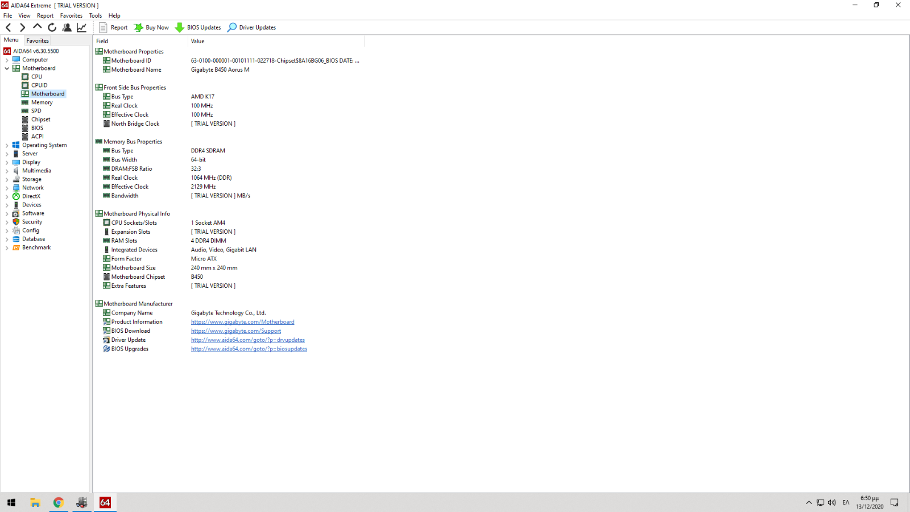The width and height of the screenshot is (910, 512).
Task: Open File Explorer from the taskbar
Action: [x=35, y=502]
